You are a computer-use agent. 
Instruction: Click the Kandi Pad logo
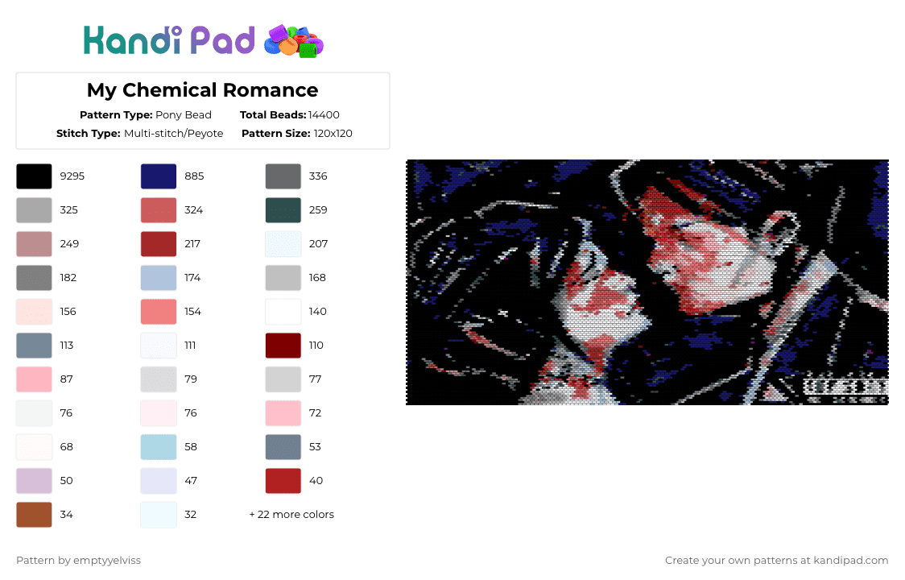[203, 41]
